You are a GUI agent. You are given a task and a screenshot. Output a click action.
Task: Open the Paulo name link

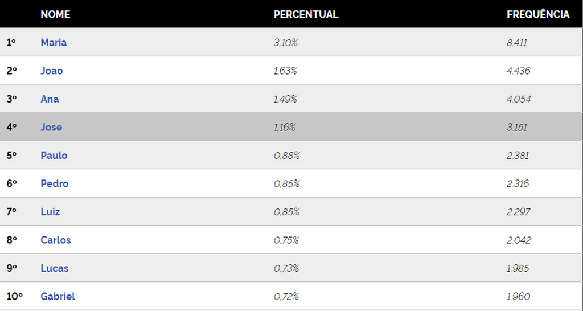[54, 155]
